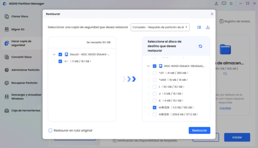Open Registro de tareas link
258x148 pixels.
(237, 21)
